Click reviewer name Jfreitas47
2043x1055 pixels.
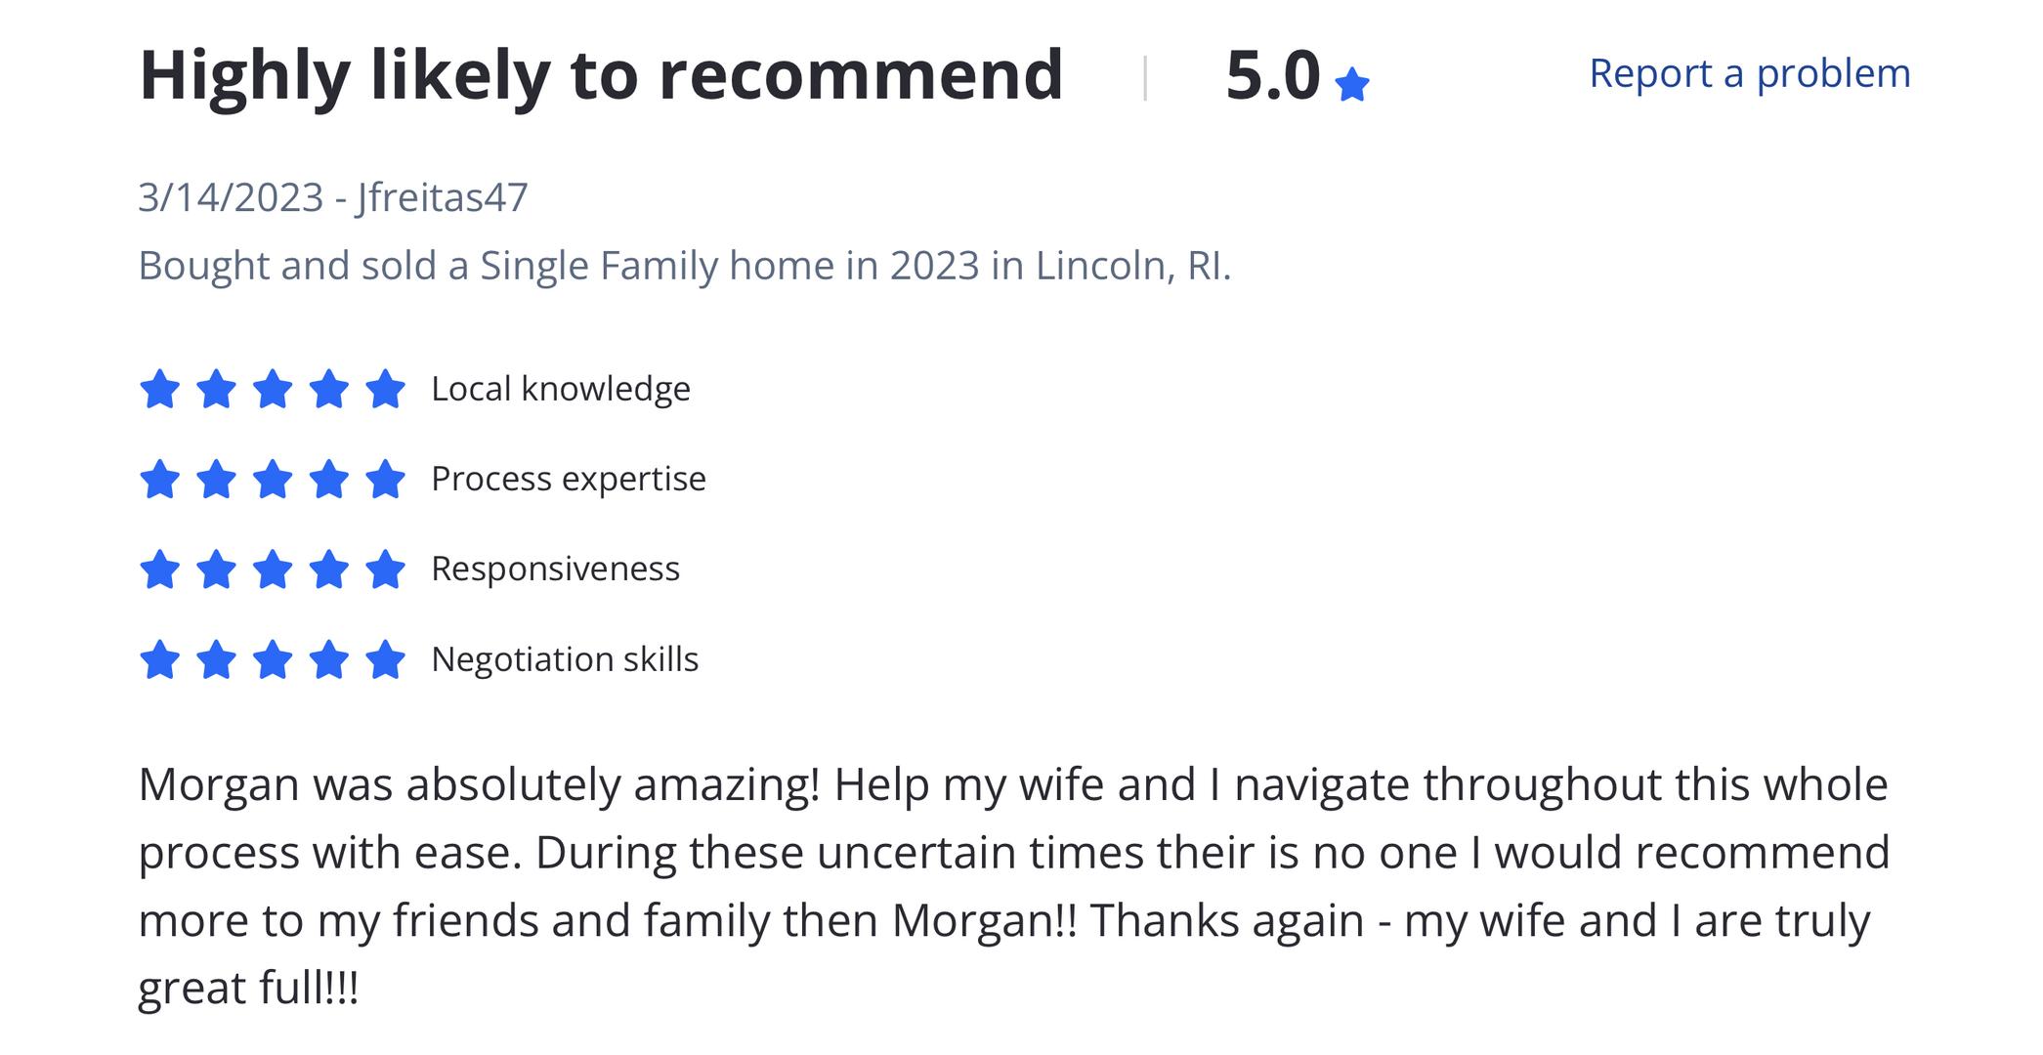click(x=443, y=197)
